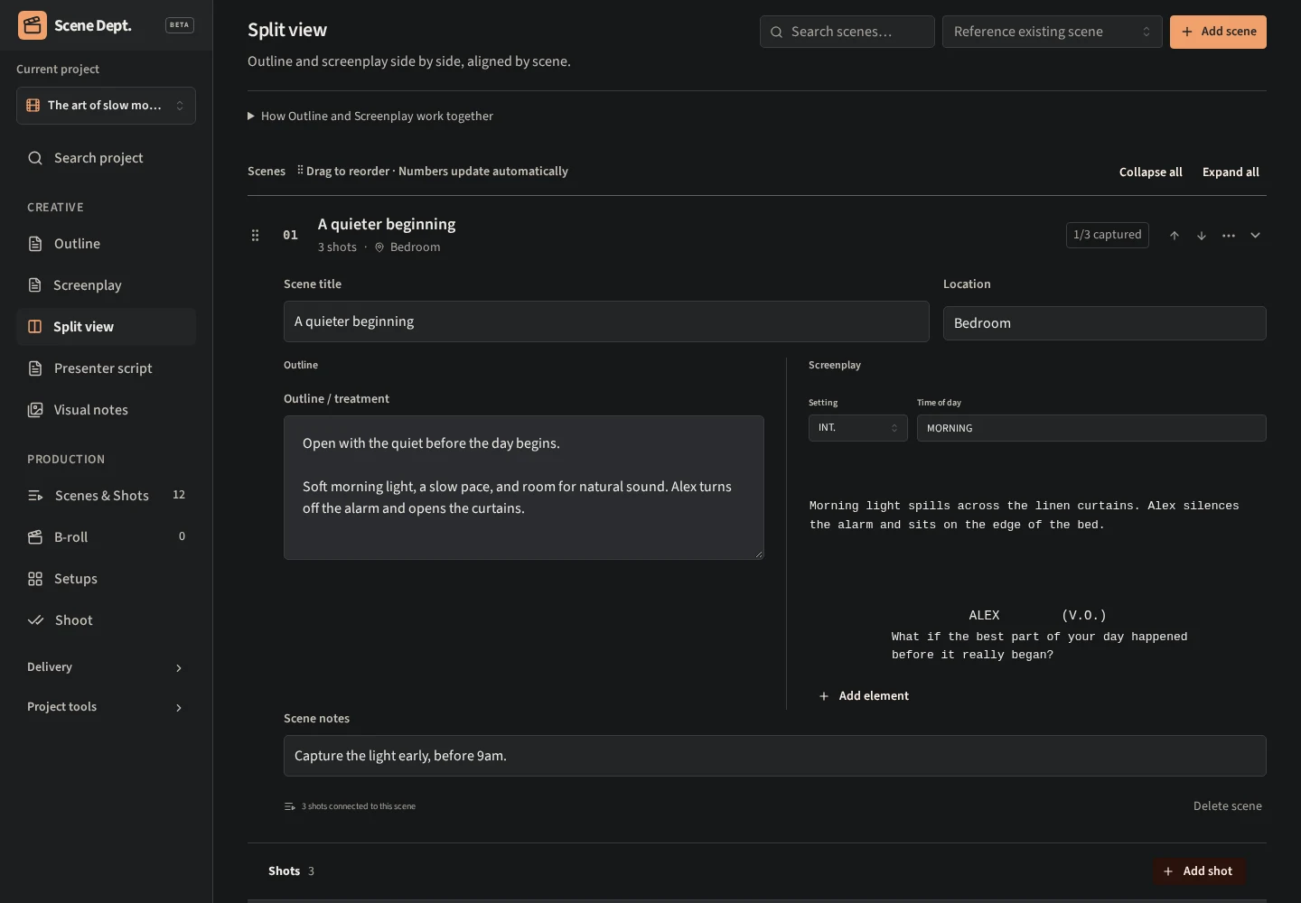Click the Add shot button
Image resolution: width=1301 pixels, height=903 pixels.
[1198, 871]
